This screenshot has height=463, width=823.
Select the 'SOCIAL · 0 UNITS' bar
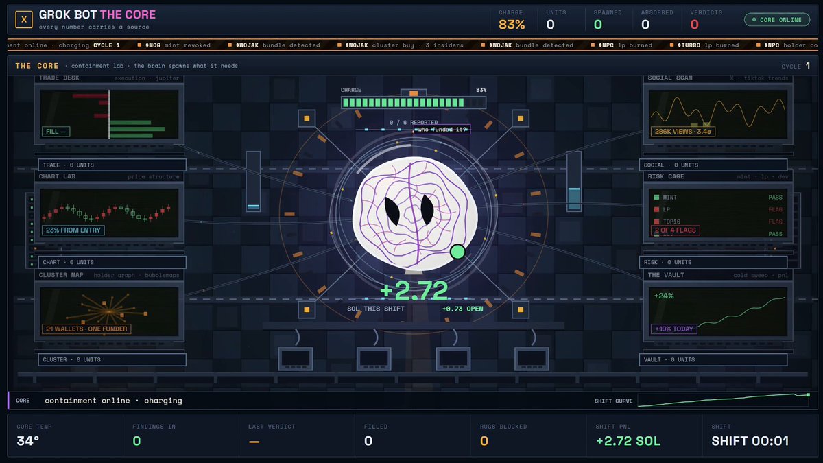[x=713, y=165]
